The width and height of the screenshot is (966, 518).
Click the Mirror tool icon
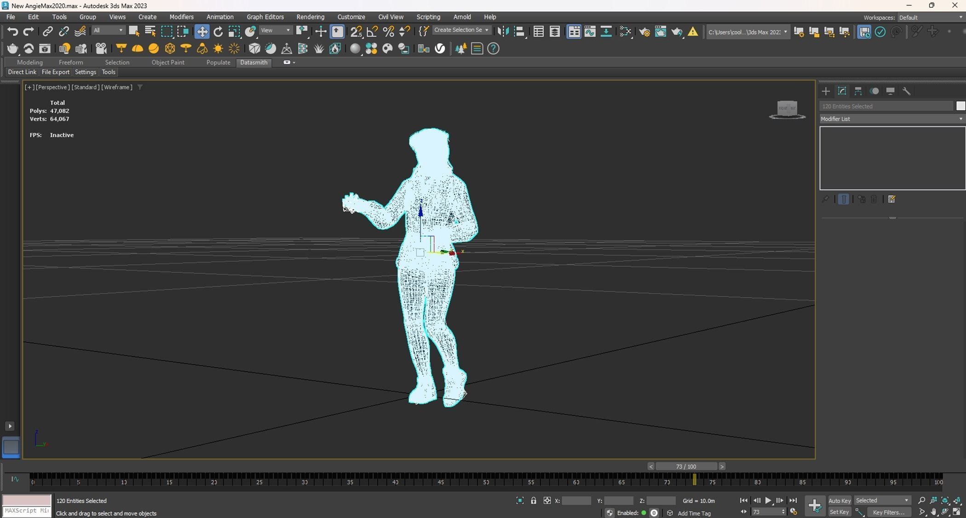[x=503, y=31]
